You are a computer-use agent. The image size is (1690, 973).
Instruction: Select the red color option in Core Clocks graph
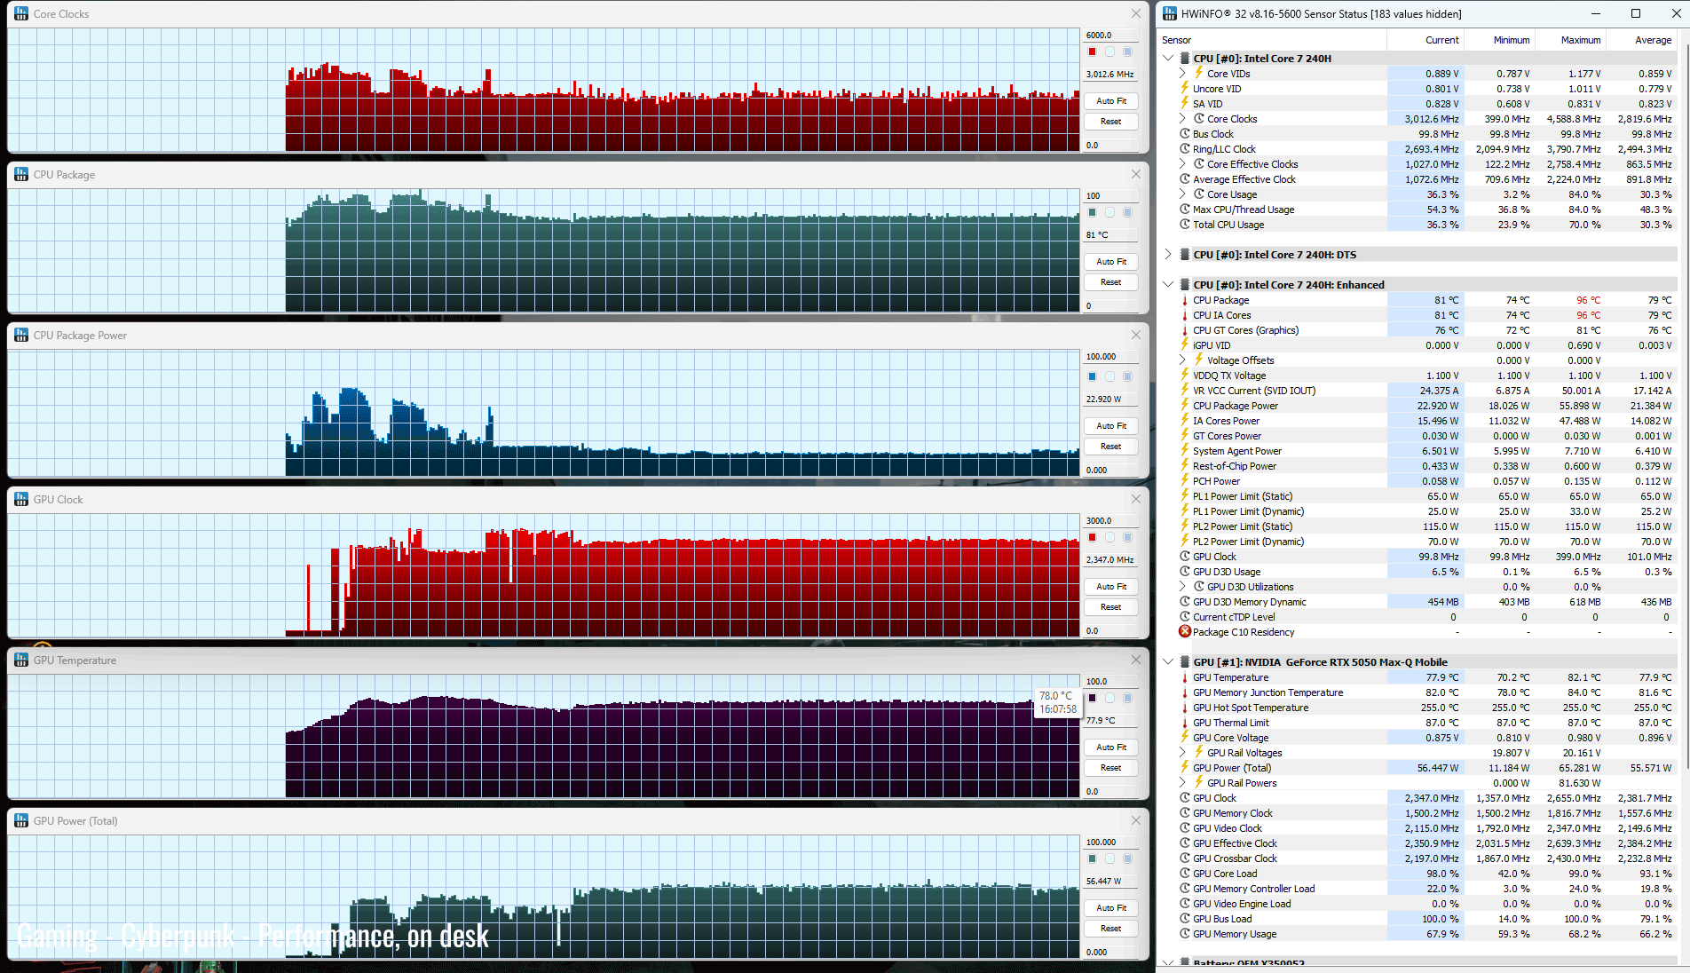tap(1092, 51)
